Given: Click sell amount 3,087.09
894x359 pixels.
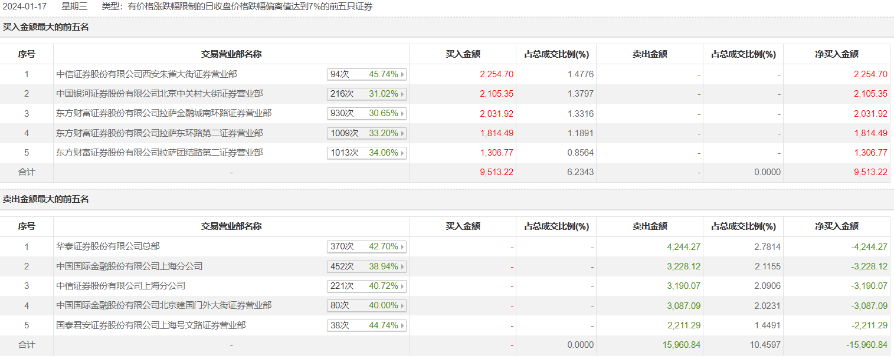Looking at the screenshot, I should [x=683, y=305].
